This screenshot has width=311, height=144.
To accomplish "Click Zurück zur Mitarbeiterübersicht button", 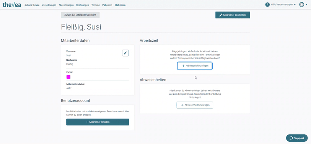I will pyautogui.click(x=80, y=15).
